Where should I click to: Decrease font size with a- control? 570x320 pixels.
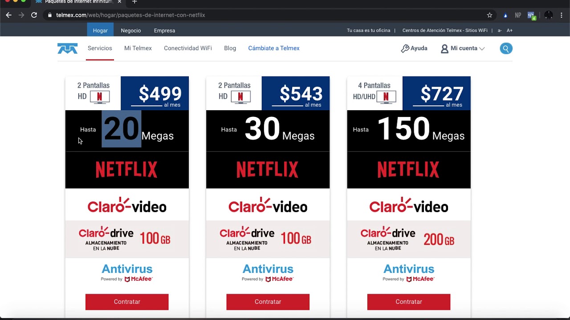500,31
